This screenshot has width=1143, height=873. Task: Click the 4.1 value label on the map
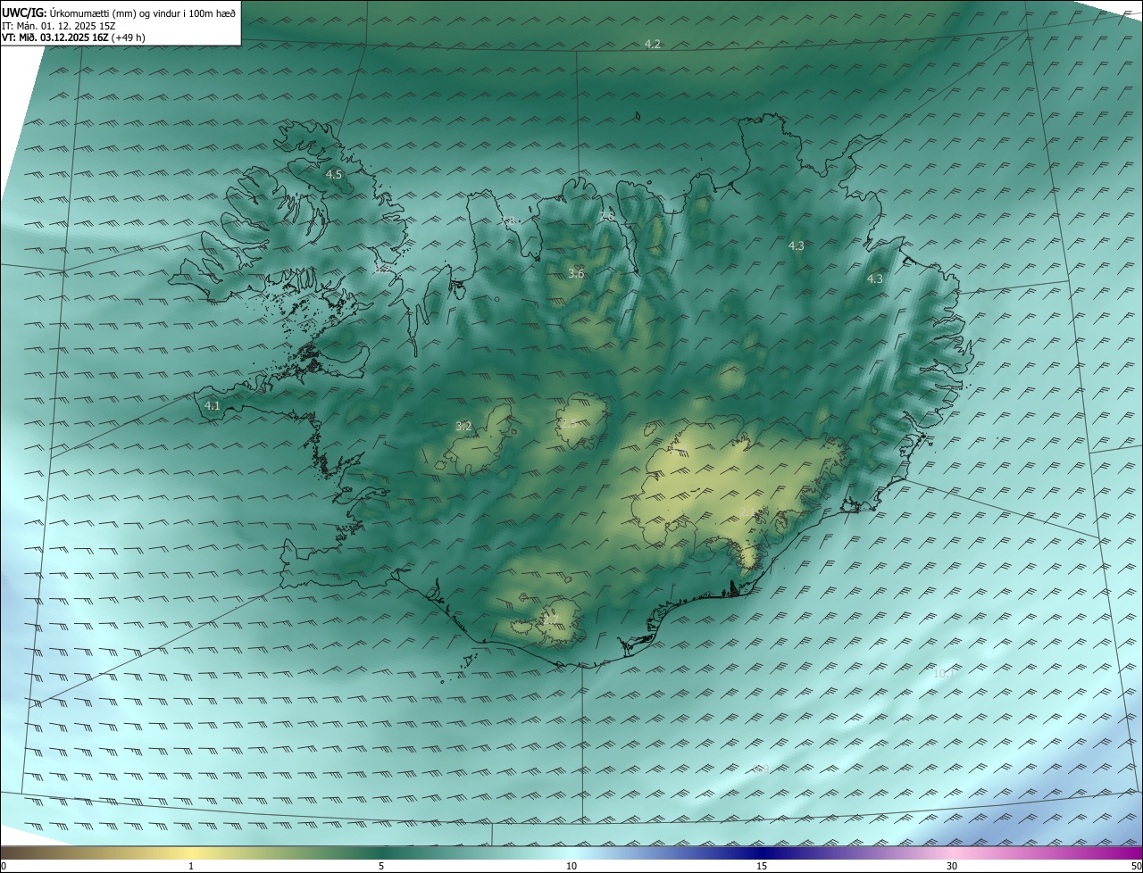(213, 406)
